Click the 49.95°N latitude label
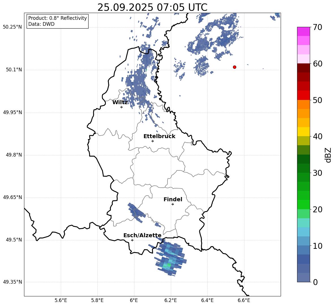335x306 pixels. tap(12, 112)
